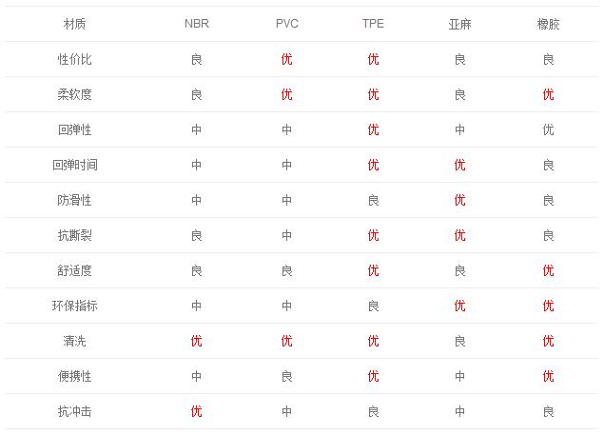Click the 舒适度 row label
Viewport: 604px width, 435px height.
click(74, 270)
